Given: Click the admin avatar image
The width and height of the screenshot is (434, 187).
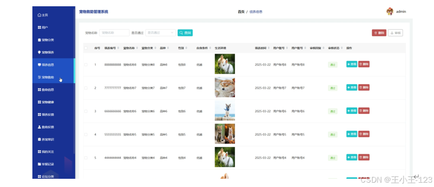Looking at the screenshot, I should click(390, 12).
